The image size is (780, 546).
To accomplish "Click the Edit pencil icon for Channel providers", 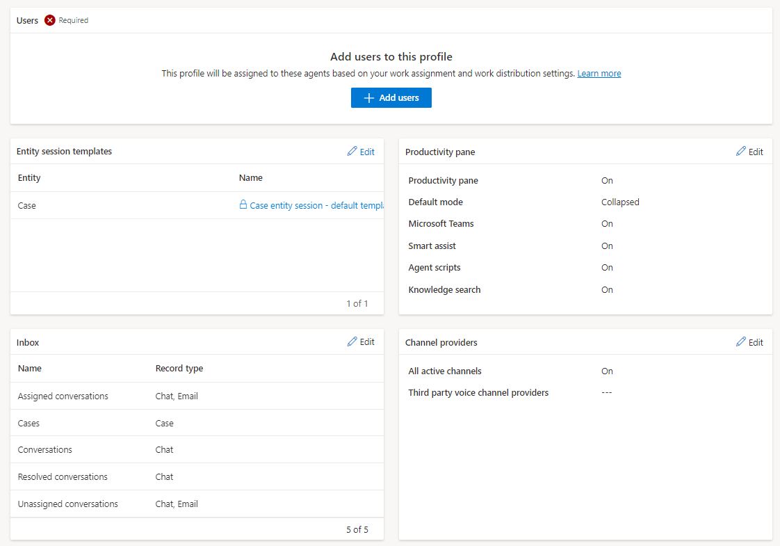I will [742, 342].
